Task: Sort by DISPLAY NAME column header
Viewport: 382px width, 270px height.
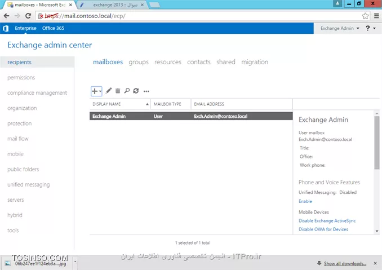Action: click(120, 104)
